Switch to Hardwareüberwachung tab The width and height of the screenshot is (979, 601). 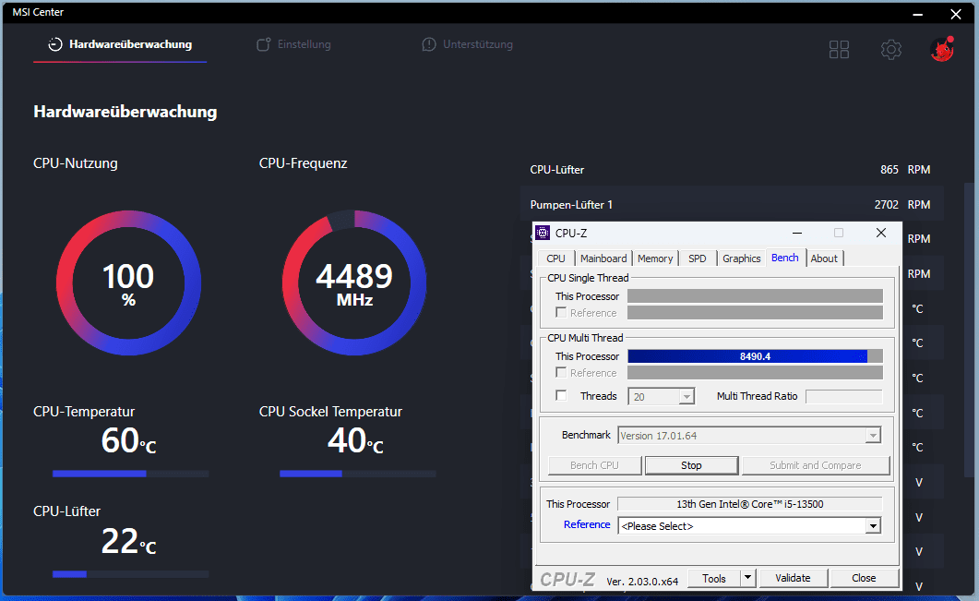point(120,44)
